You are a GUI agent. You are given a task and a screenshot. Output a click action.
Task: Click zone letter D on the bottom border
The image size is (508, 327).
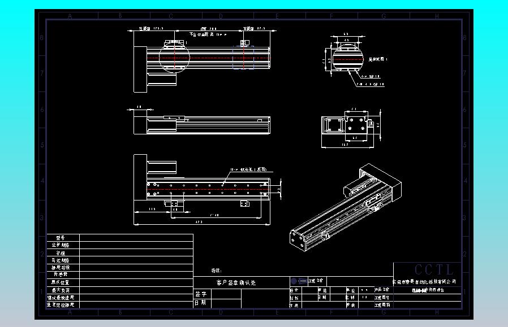pyautogui.click(x=221, y=312)
